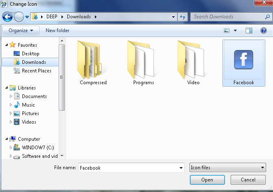Viewport: 273px width, 192px height.
Task: Click the search magnifier icon
Action: [267, 17]
